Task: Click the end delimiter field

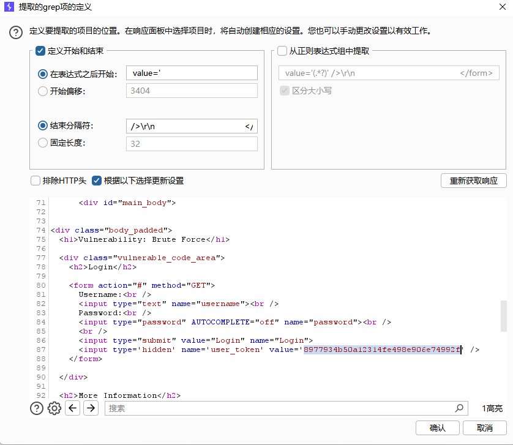Action: point(192,126)
